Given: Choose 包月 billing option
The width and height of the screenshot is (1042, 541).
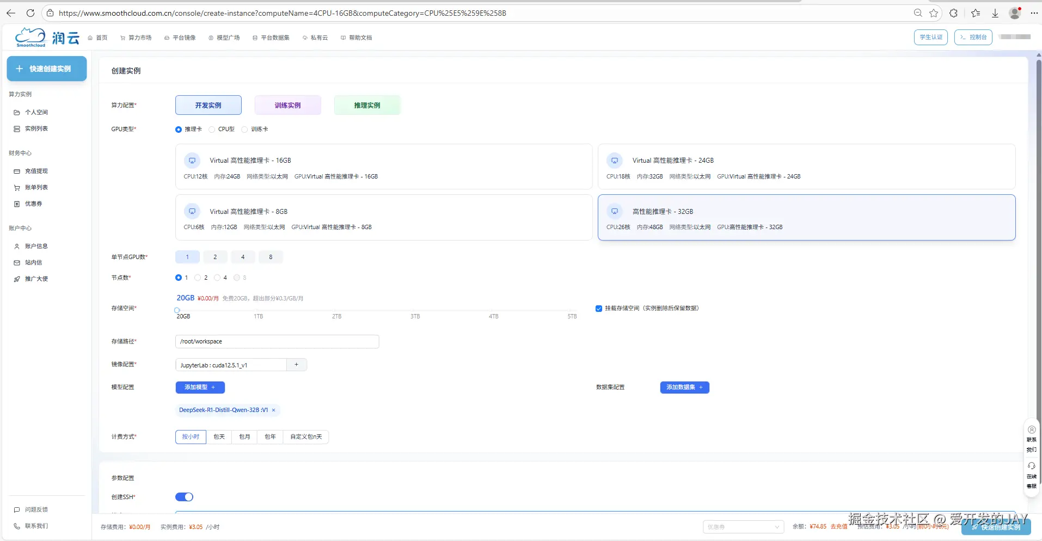Looking at the screenshot, I should pyautogui.click(x=245, y=437).
